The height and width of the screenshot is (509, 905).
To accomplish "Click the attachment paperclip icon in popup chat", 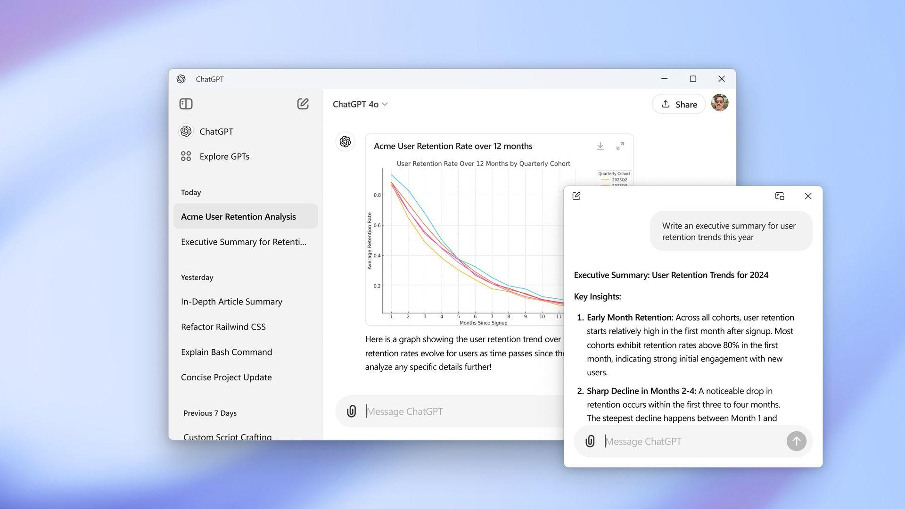I will pos(589,441).
